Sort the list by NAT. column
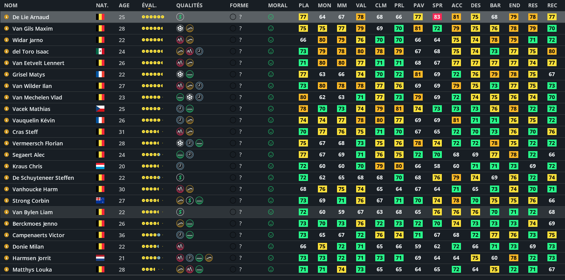The height and width of the screenshot is (280, 565). pyautogui.click(x=102, y=5)
